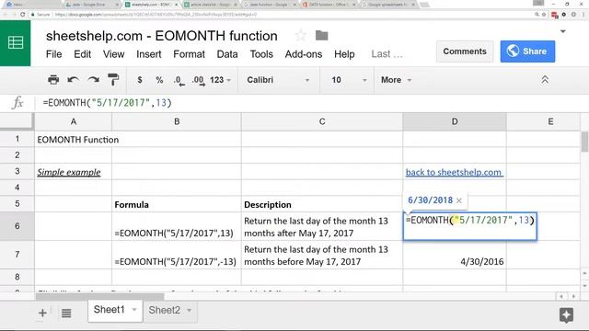
Task: Open the Edit menu
Action: tap(82, 54)
